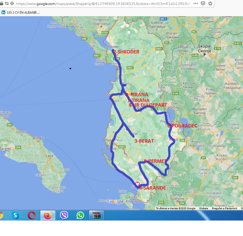Click the Google Maps URL address field

coord(104,4)
